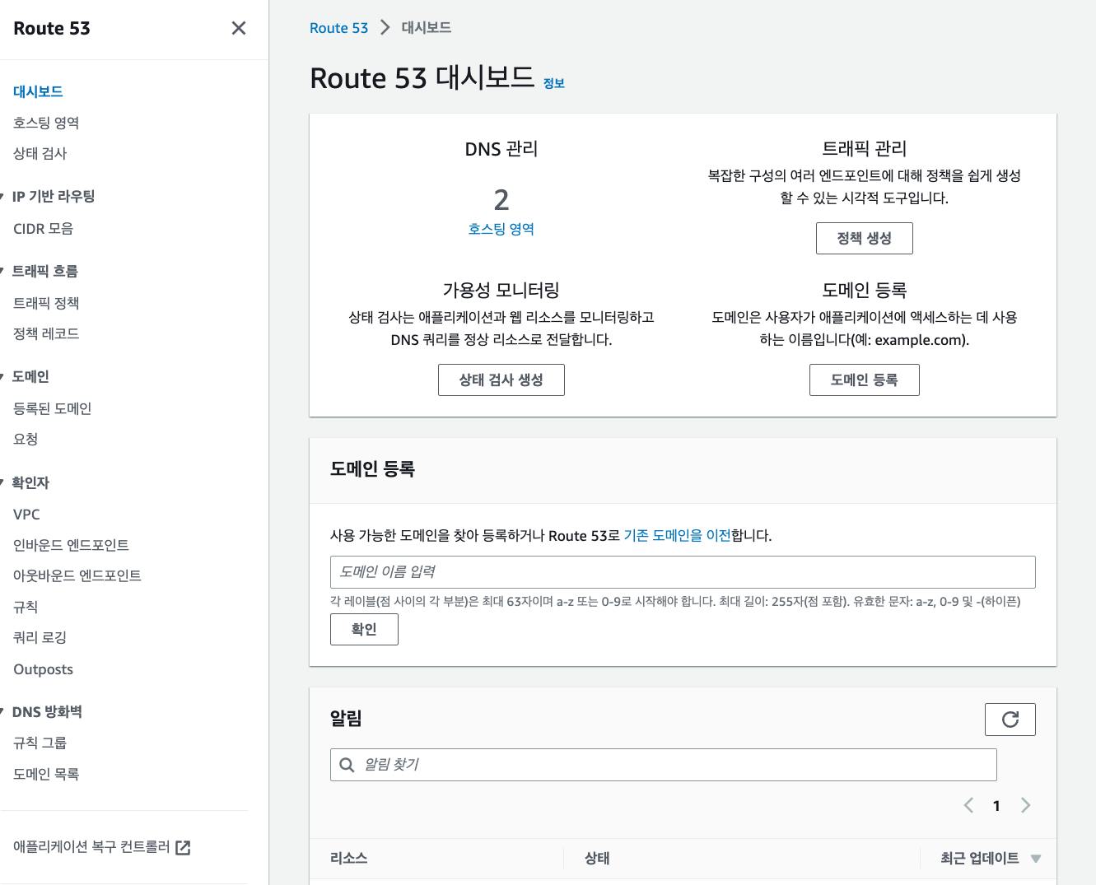Viewport: 1096px width, 885px height.
Task: Open CIDR 모음 in the sidebar
Action: [x=43, y=229]
